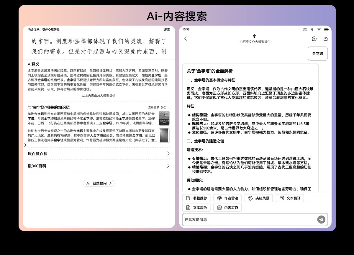Select the 作者雷达 author radar shortcut

227,198
